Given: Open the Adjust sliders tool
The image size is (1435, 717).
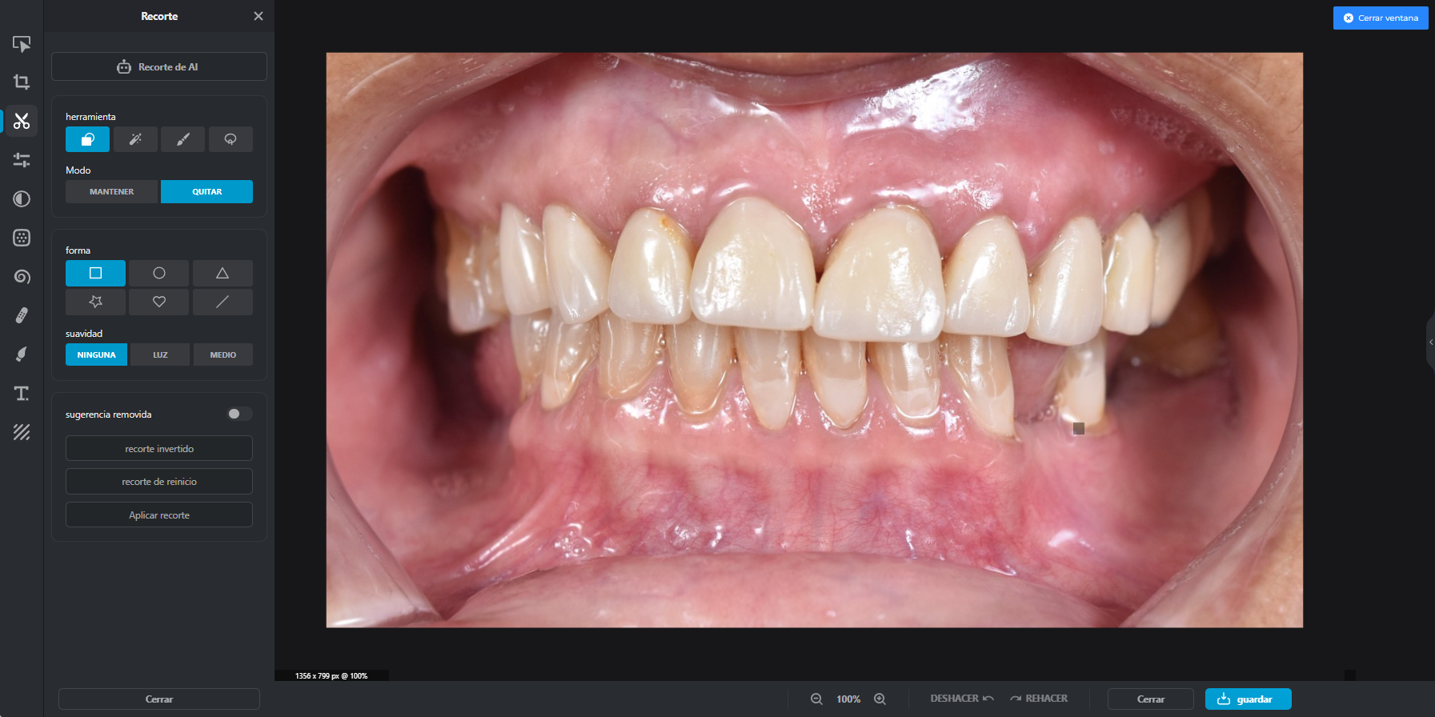Looking at the screenshot, I should click(22, 160).
